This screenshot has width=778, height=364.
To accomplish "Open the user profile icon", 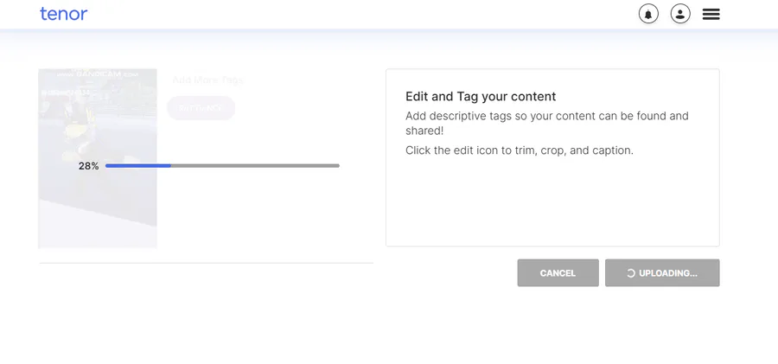I will (x=680, y=14).
